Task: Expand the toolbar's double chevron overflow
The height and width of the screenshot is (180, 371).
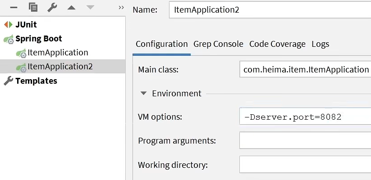Action: pyautogui.click(x=121, y=7)
